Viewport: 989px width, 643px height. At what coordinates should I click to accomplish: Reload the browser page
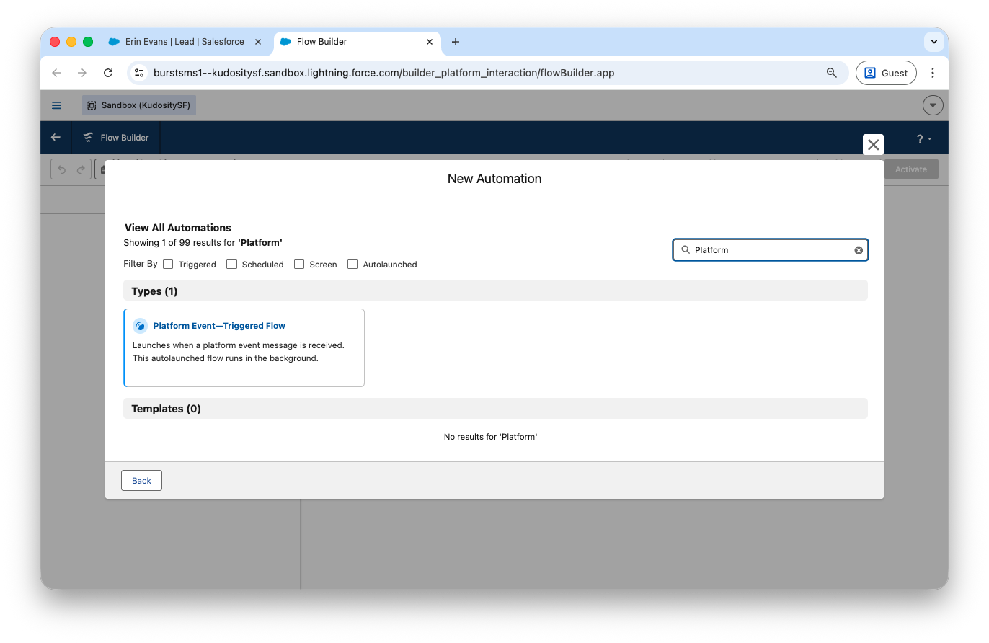pos(108,73)
